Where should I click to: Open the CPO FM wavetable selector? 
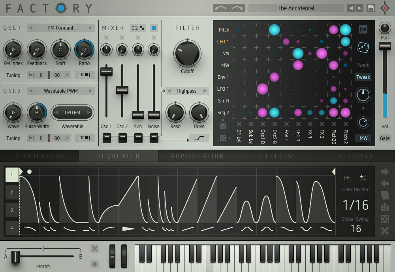(72, 112)
